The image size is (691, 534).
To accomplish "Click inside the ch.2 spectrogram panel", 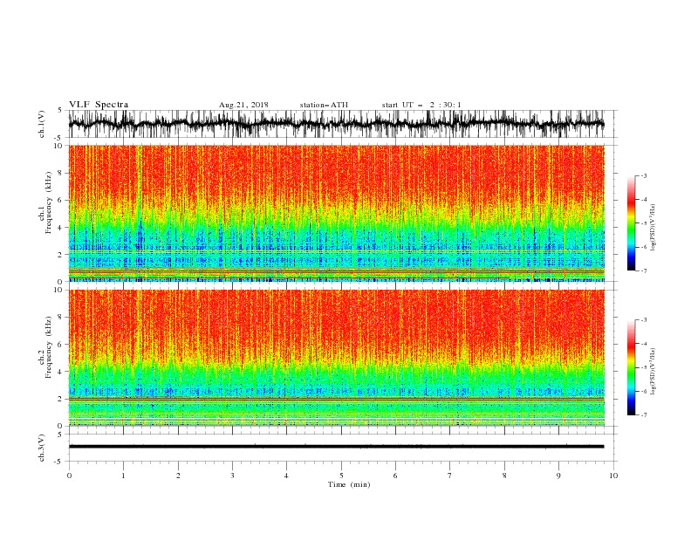I will click(336, 358).
